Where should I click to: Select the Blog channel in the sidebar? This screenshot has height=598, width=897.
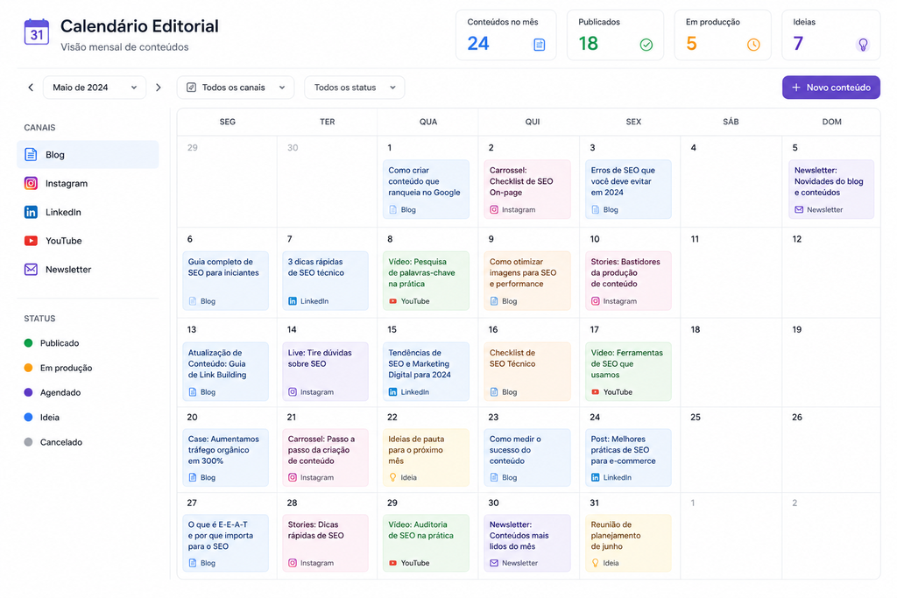(88, 155)
